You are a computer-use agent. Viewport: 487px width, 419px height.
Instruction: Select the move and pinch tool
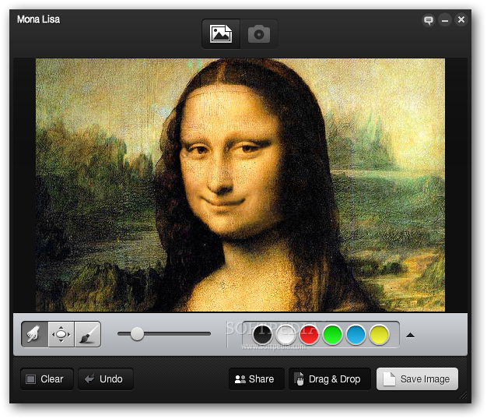tap(61, 334)
